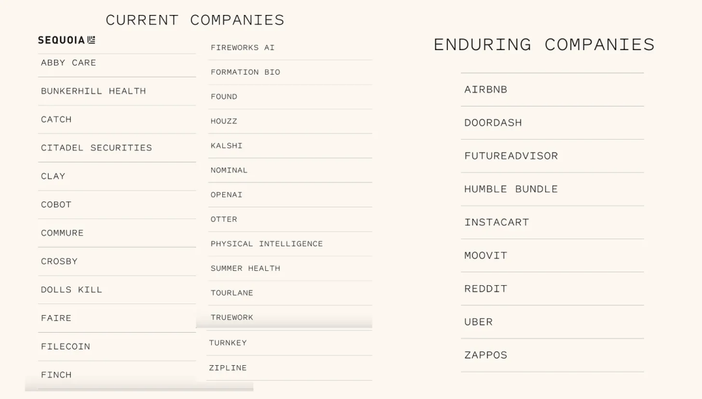
Task: Click Humble Bundle in enduring list
Action: (x=552, y=189)
